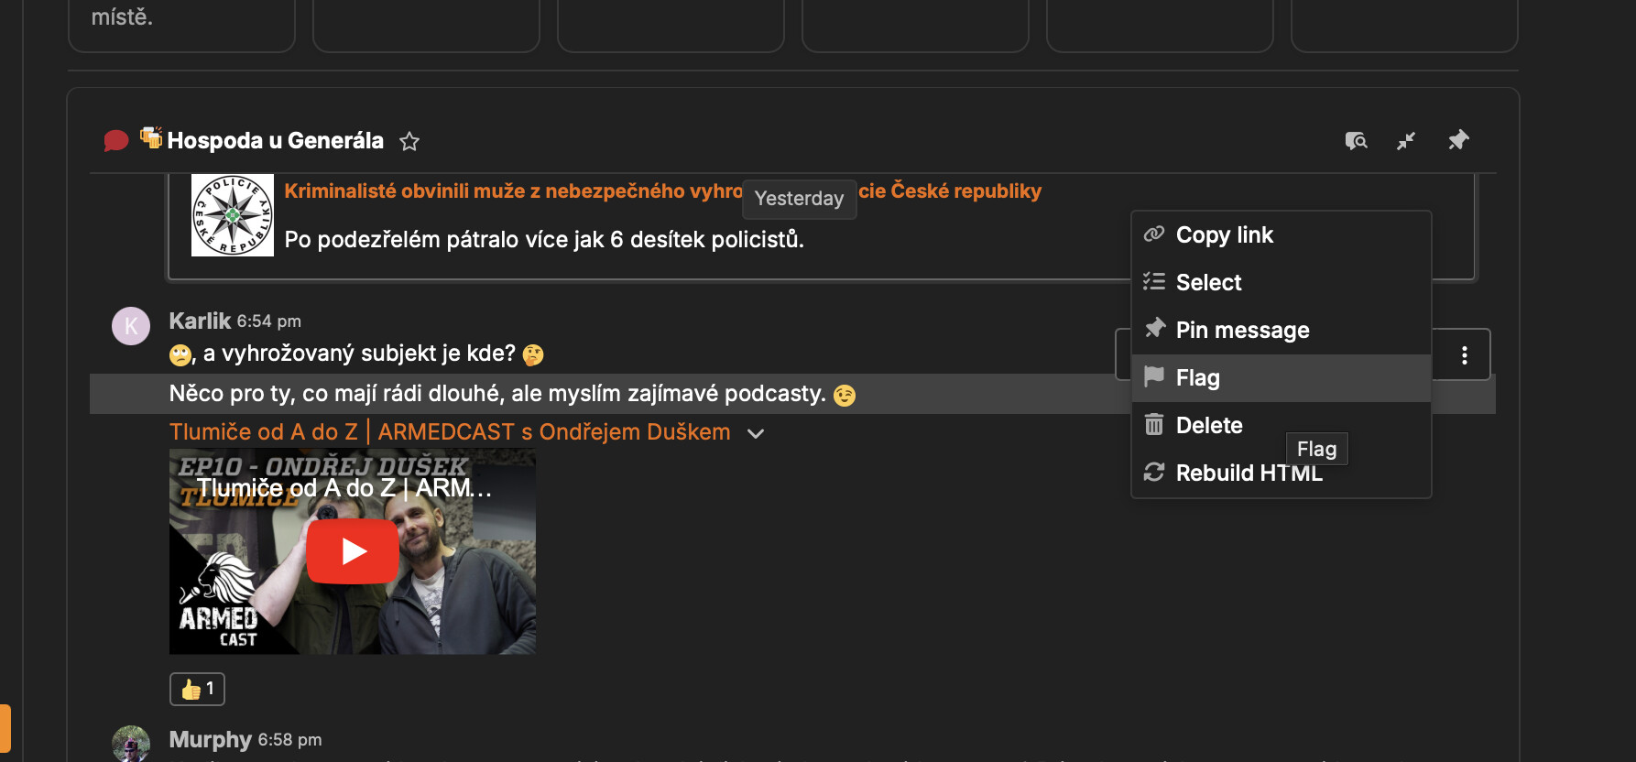Screen dimensions: 1636x762
Task: Click the Policie České republiky logo thumbnail
Action: 233,215
